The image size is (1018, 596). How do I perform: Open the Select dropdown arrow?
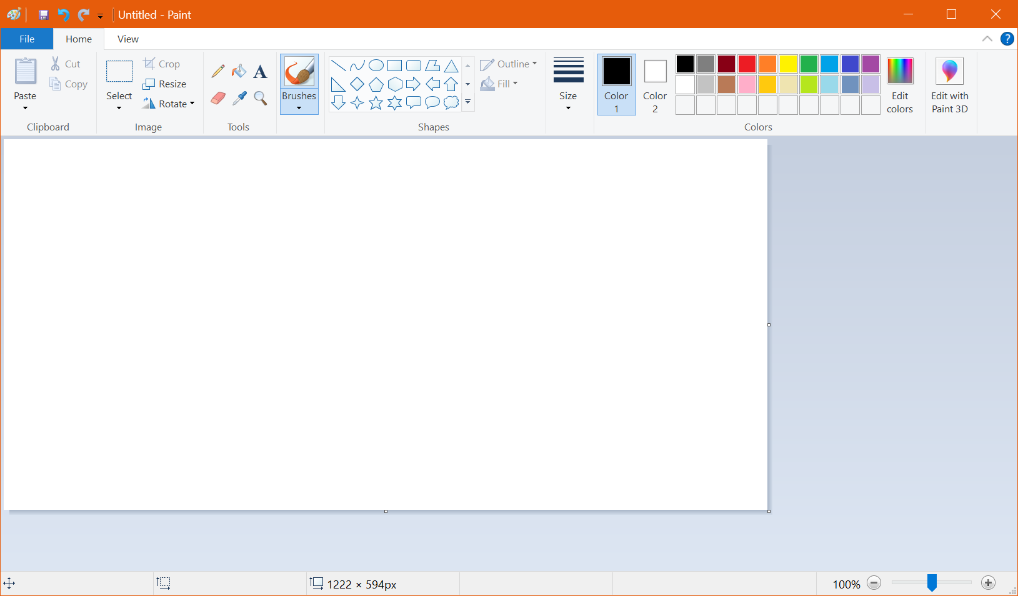tap(119, 108)
